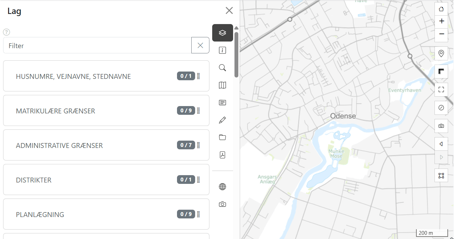Viewport: 454px width, 239px height.
Task: Click the magnifier search icon in sidebar
Action: point(222,68)
